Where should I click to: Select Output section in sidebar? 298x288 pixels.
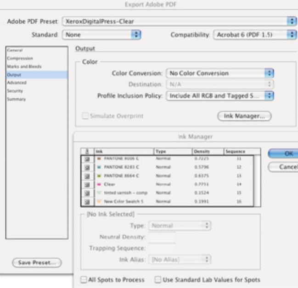pos(37,75)
